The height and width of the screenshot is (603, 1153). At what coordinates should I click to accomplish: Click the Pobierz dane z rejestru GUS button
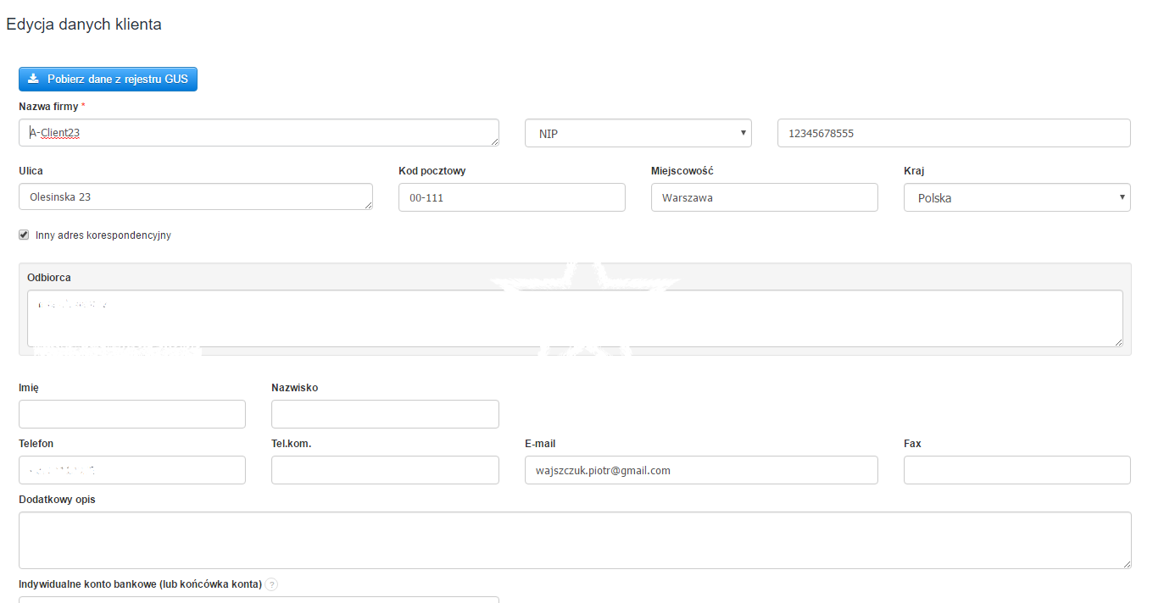click(108, 79)
